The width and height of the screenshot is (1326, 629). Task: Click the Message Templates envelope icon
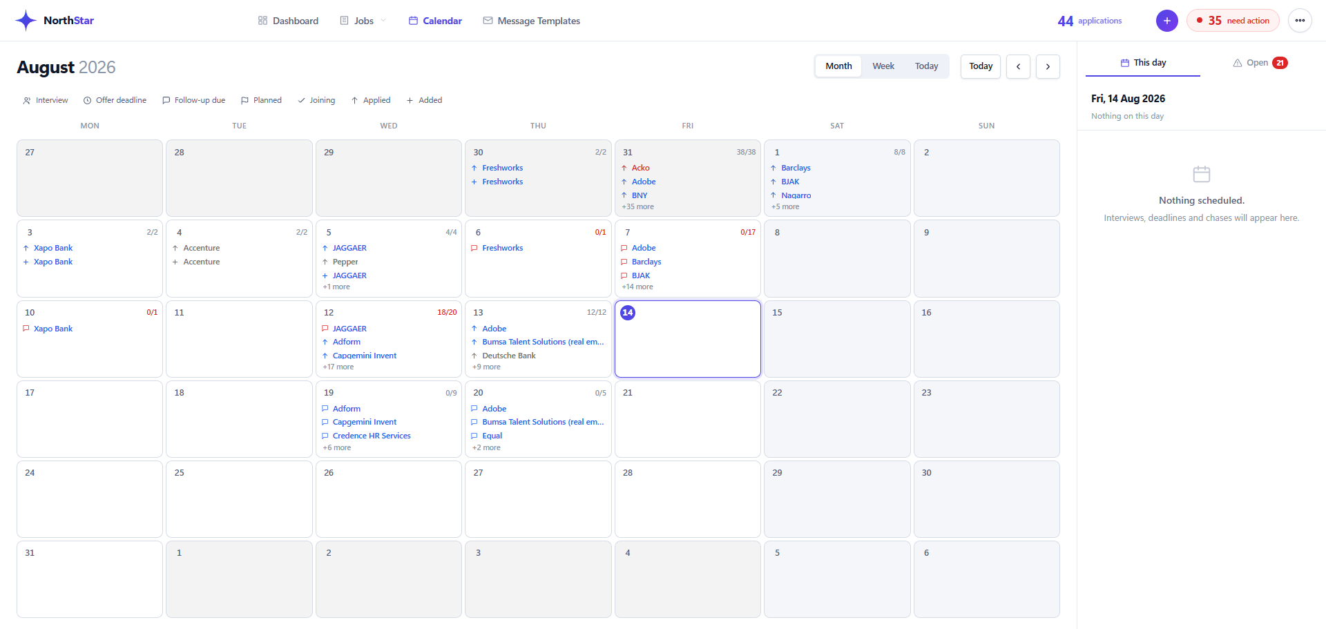(488, 21)
